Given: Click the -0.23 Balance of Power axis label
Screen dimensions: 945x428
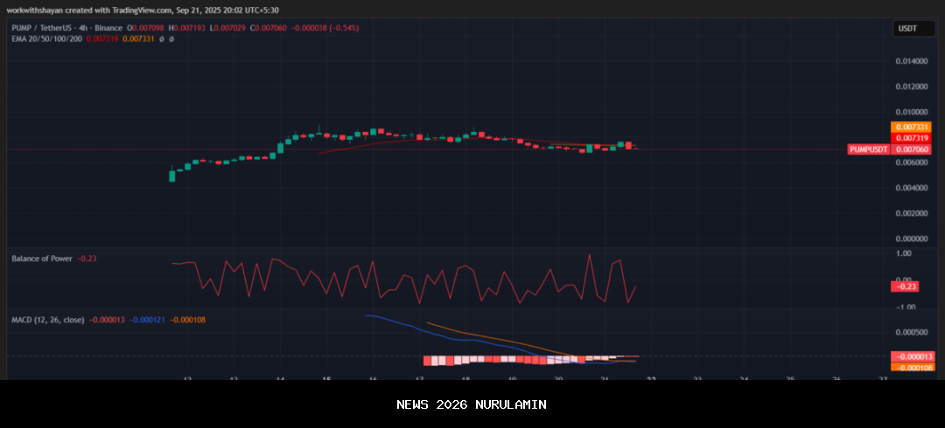Looking at the screenshot, I should [904, 286].
